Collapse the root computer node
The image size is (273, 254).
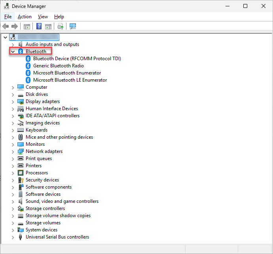coord(5,37)
